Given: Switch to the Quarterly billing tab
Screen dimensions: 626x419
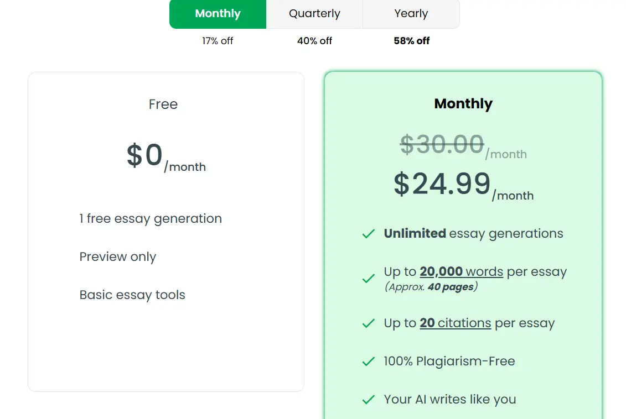Looking at the screenshot, I should pos(314,14).
